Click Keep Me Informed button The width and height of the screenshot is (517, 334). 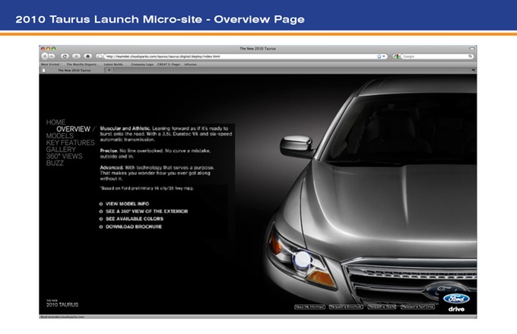(x=309, y=307)
